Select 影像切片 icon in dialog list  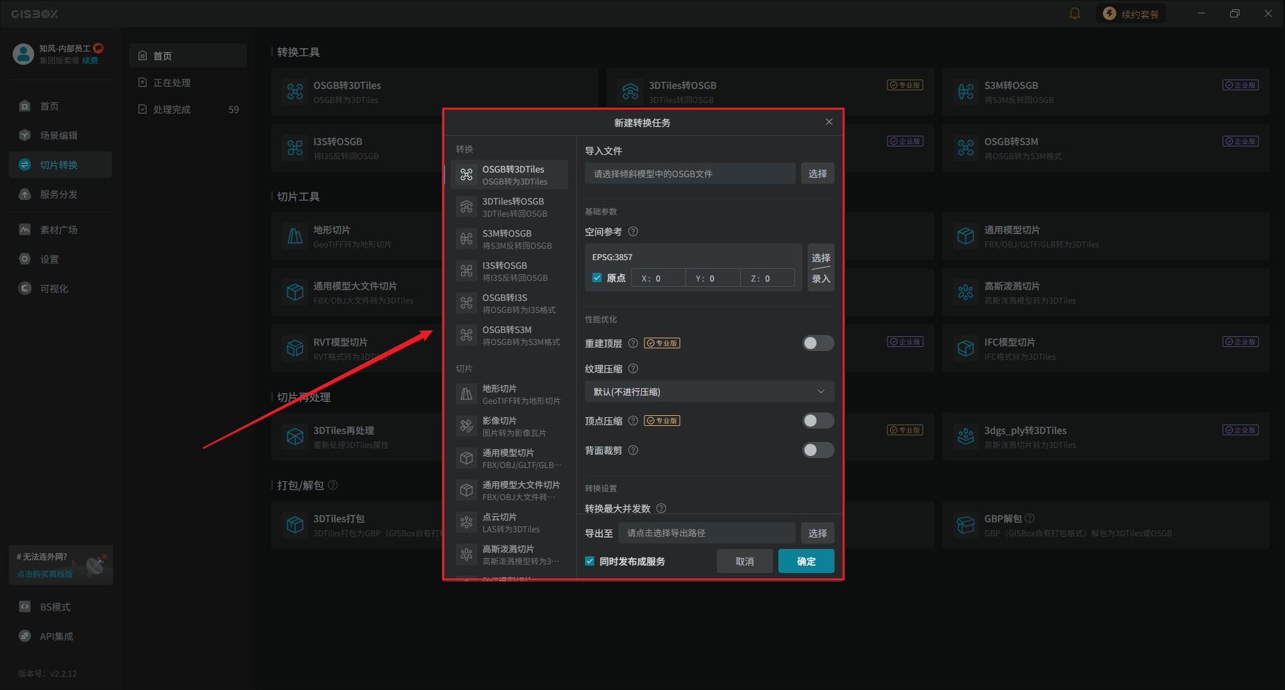[466, 426]
